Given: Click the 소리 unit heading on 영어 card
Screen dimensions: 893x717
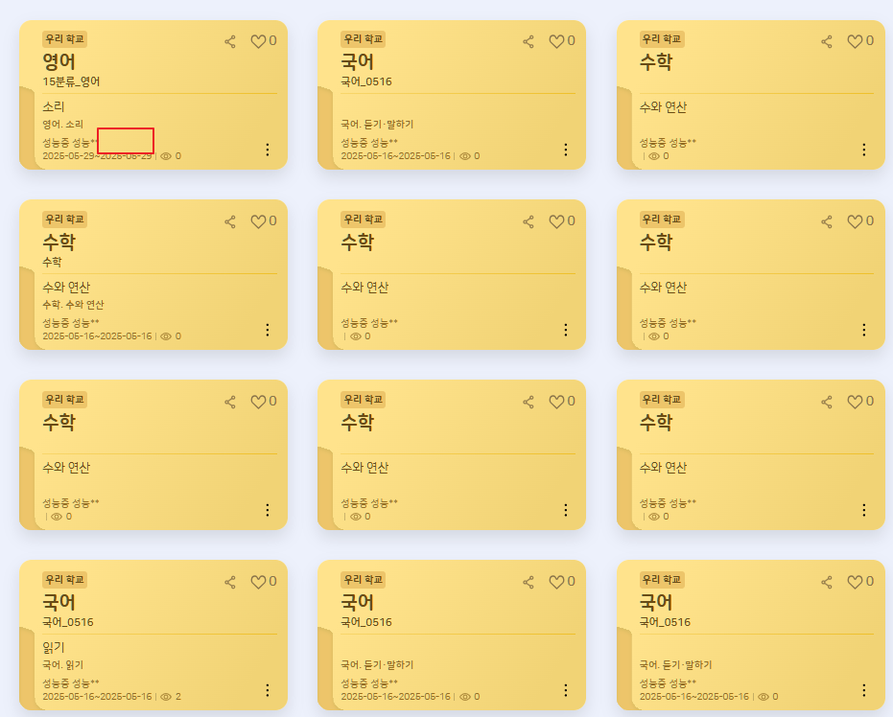Looking at the screenshot, I should pos(54,106).
